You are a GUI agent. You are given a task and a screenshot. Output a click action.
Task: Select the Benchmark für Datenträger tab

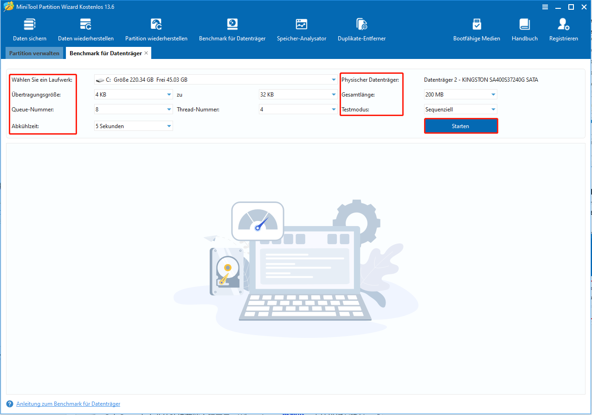click(x=106, y=53)
